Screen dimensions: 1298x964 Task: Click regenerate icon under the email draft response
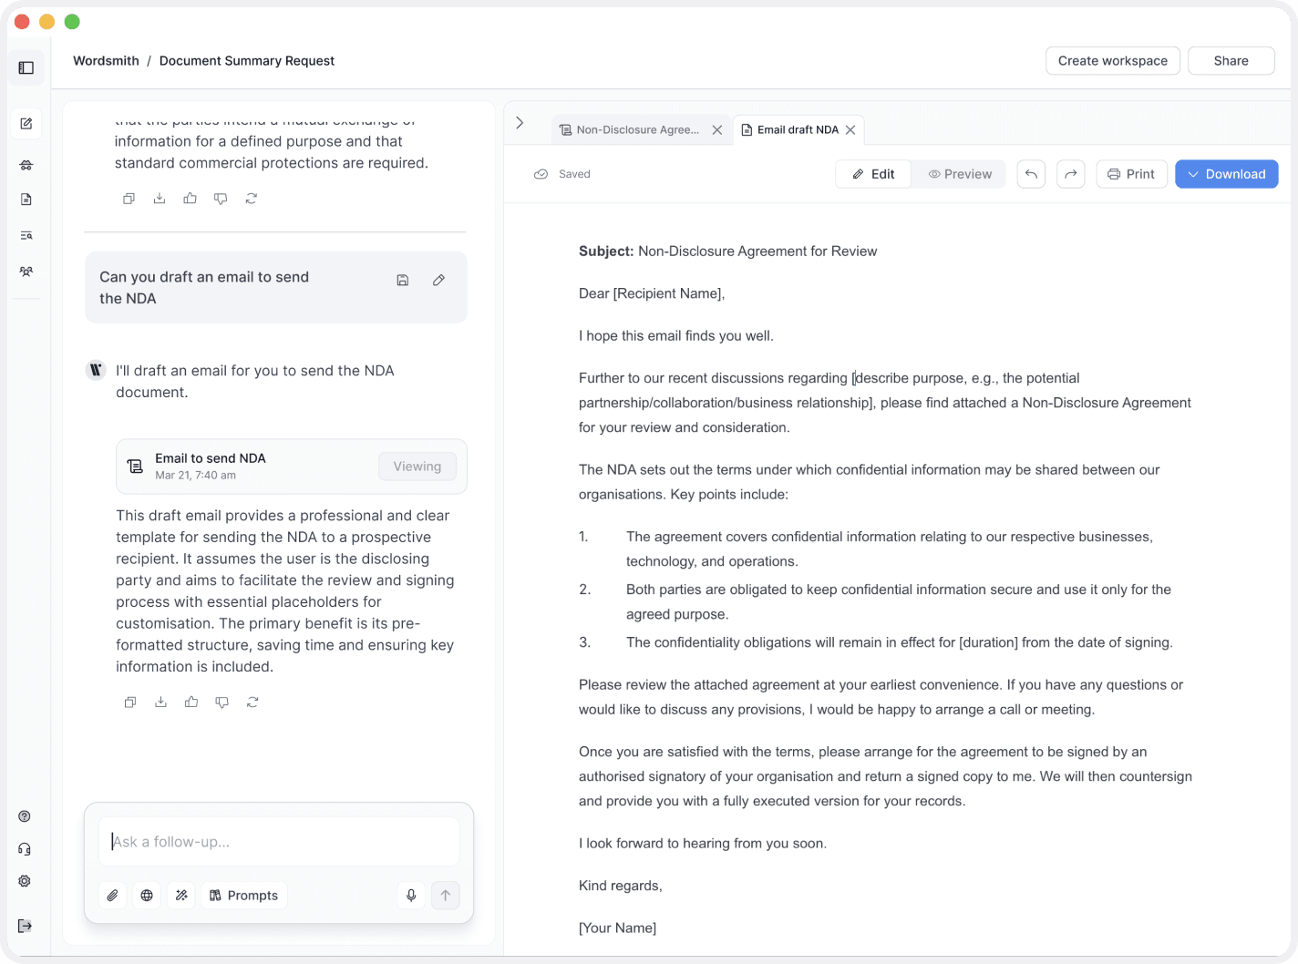pyautogui.click(x=252, y=702)
